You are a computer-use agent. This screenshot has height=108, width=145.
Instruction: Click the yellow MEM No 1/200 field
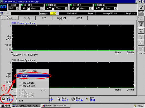[53, 13]
